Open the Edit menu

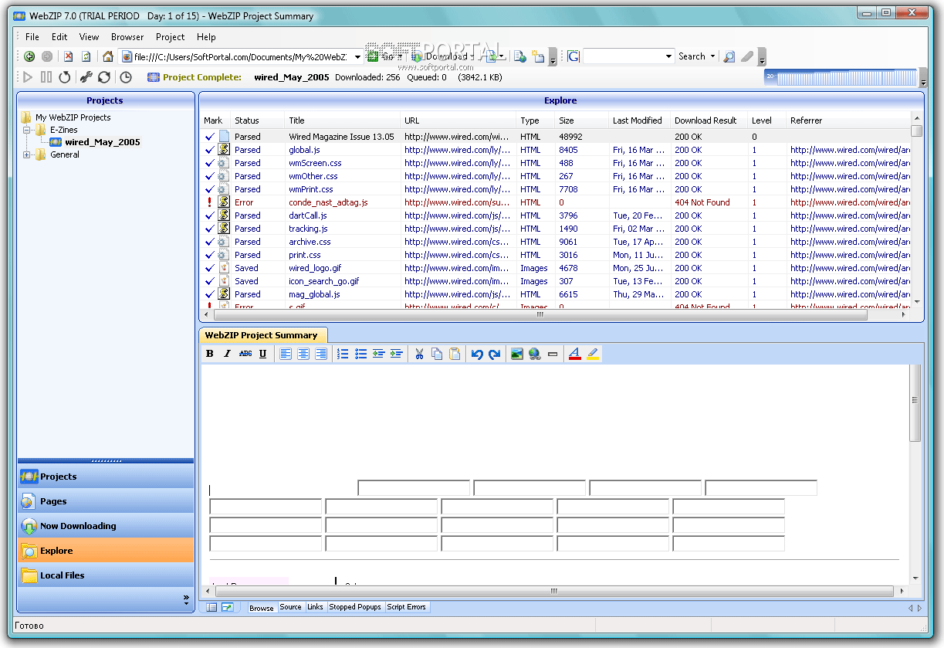tap(59, 36)
